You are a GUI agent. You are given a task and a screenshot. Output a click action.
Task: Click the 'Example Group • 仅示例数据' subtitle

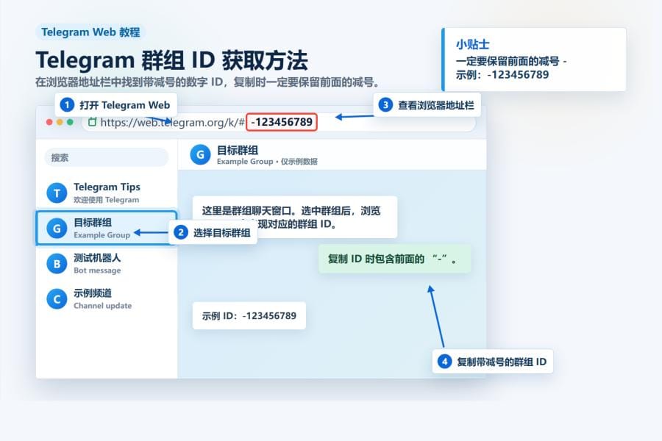pyautogui.click(x=267, y=162)
